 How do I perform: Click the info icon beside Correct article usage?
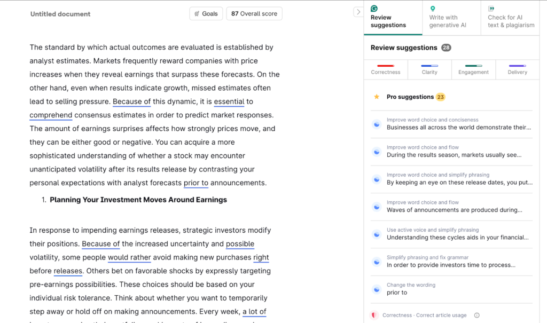[477, 315]
